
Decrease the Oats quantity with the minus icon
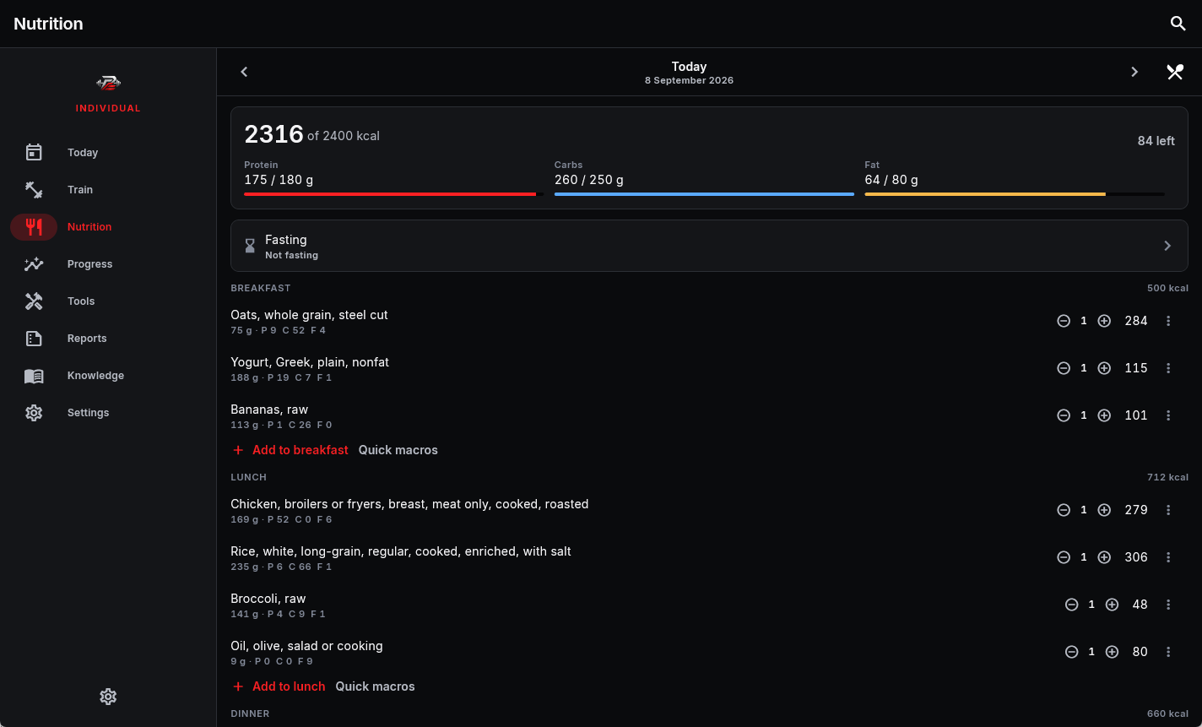click(x=1064, y=321)
